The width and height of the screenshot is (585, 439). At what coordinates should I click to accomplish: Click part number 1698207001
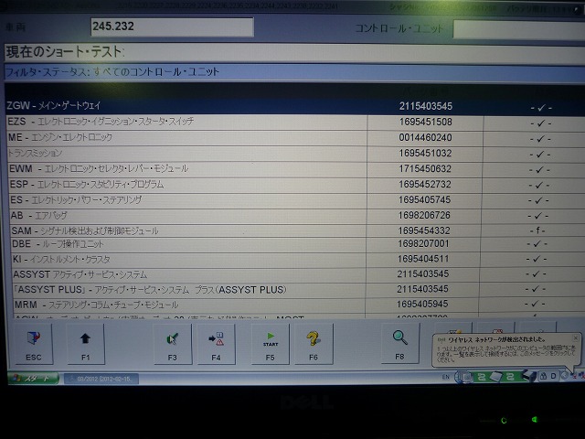click(423, 244)
